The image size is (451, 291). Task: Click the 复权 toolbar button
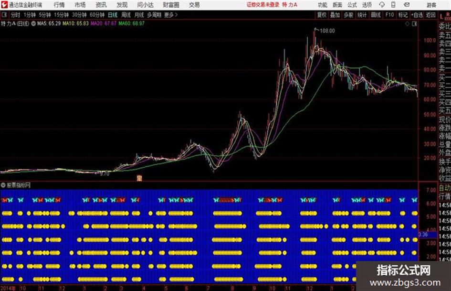pos(322,15)
